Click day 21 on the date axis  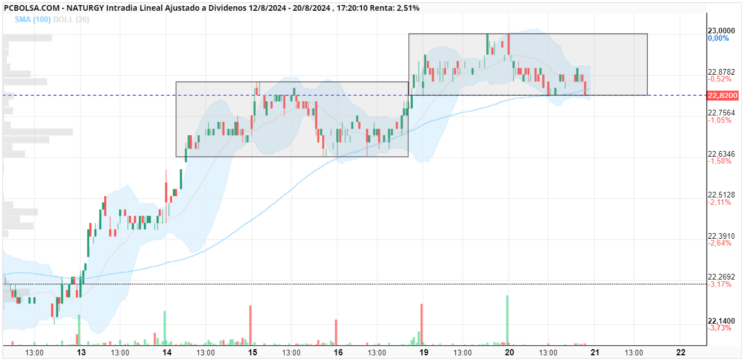[x=595, y=352]
